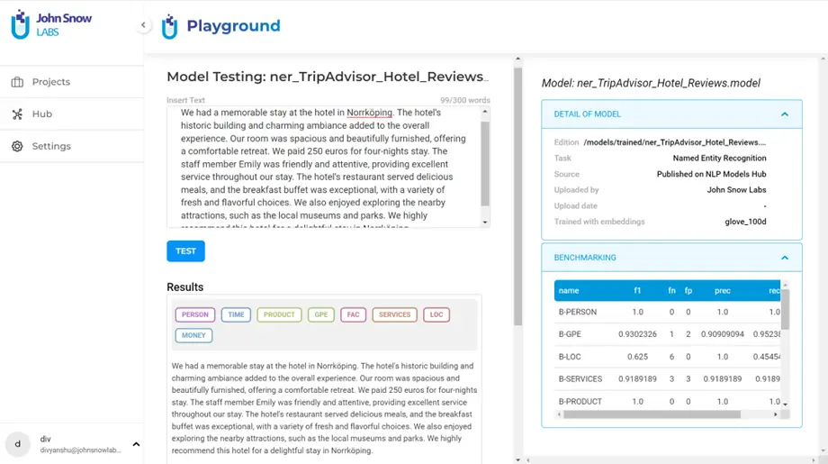Open the Hub menu item
The width and height of the screenshot is (828, 464).
(x=41, y=114)
